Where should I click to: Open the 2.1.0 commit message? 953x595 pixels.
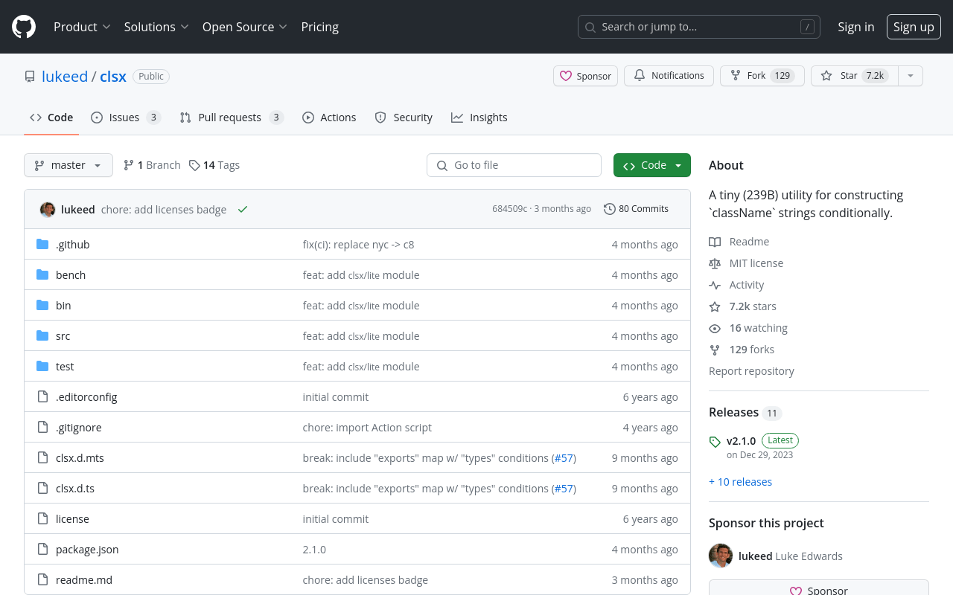[314, 550]
